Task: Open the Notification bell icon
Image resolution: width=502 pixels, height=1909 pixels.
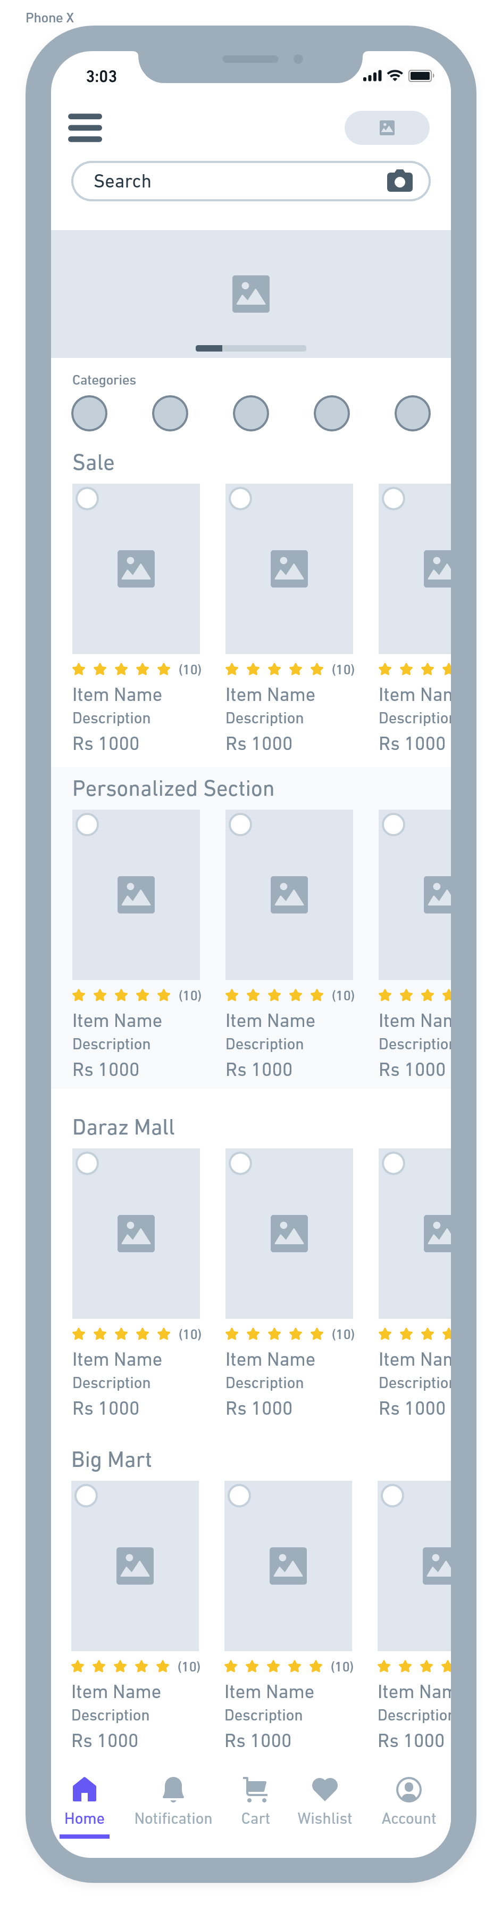Action: [173, 1790]
